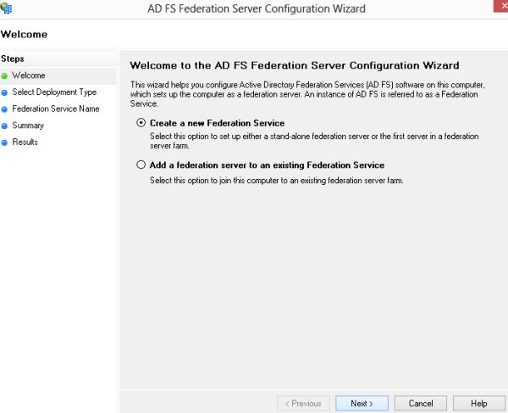This screenshot has height=413, width=508.
Task: Click the blue bullet beside Select Deployment Type
Action: [4, 92]
